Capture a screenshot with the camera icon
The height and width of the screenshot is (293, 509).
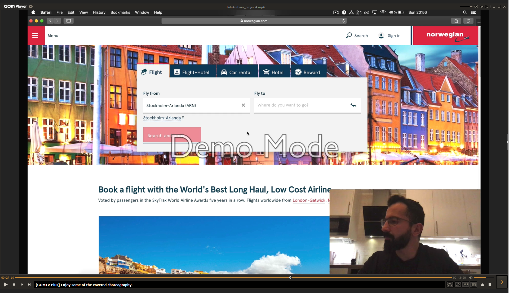474,285
